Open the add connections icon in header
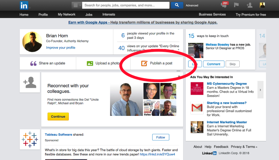The image size is (279, 160). pos(250,5)
